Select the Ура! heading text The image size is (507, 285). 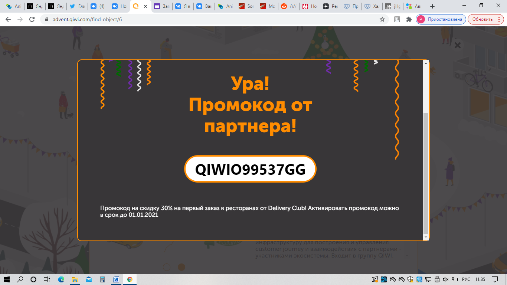click(250, 83)
